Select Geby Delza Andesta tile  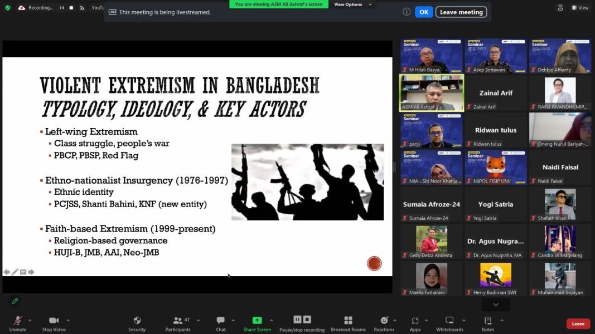(432, 241)
